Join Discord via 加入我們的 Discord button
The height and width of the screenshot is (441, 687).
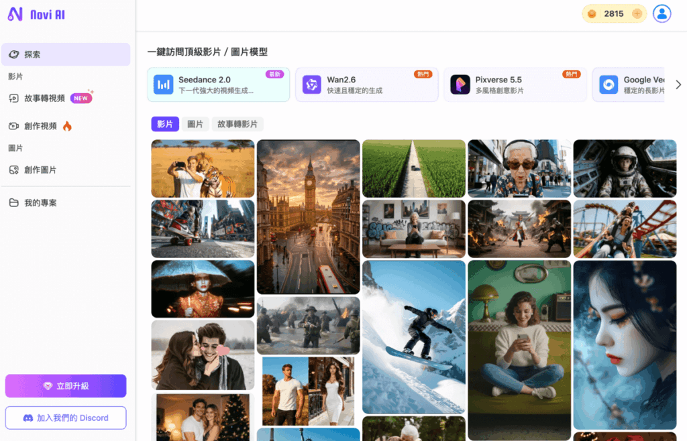(65, 418)
